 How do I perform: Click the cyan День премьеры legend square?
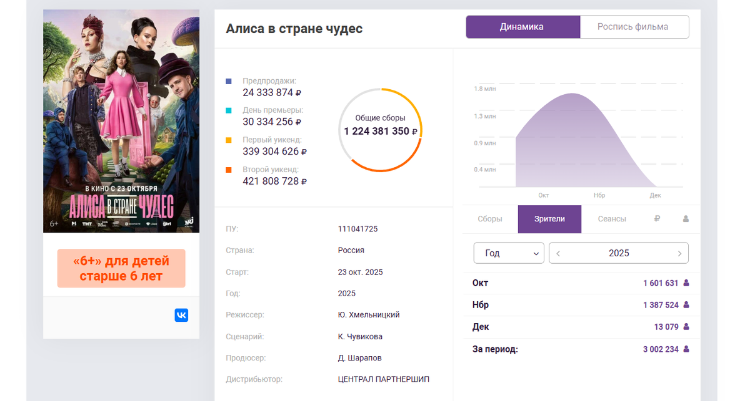point(229,110)
